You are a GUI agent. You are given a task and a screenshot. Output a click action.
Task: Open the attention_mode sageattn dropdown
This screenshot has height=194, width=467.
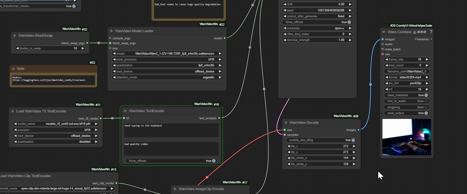pyautogui.click(x=167, y=77)
